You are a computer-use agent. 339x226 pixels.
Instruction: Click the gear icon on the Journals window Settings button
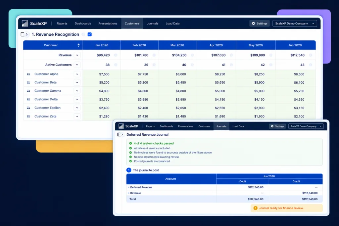tap(272, 126)
